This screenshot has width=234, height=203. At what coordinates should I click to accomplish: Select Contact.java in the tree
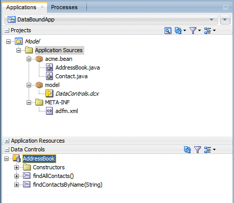(x=72, y=76)
